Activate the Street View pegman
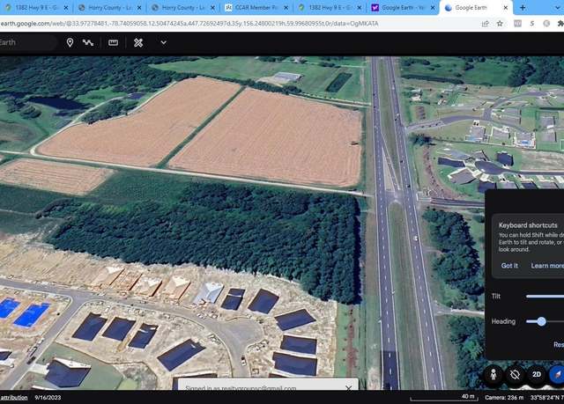 [x=493, y=375]
